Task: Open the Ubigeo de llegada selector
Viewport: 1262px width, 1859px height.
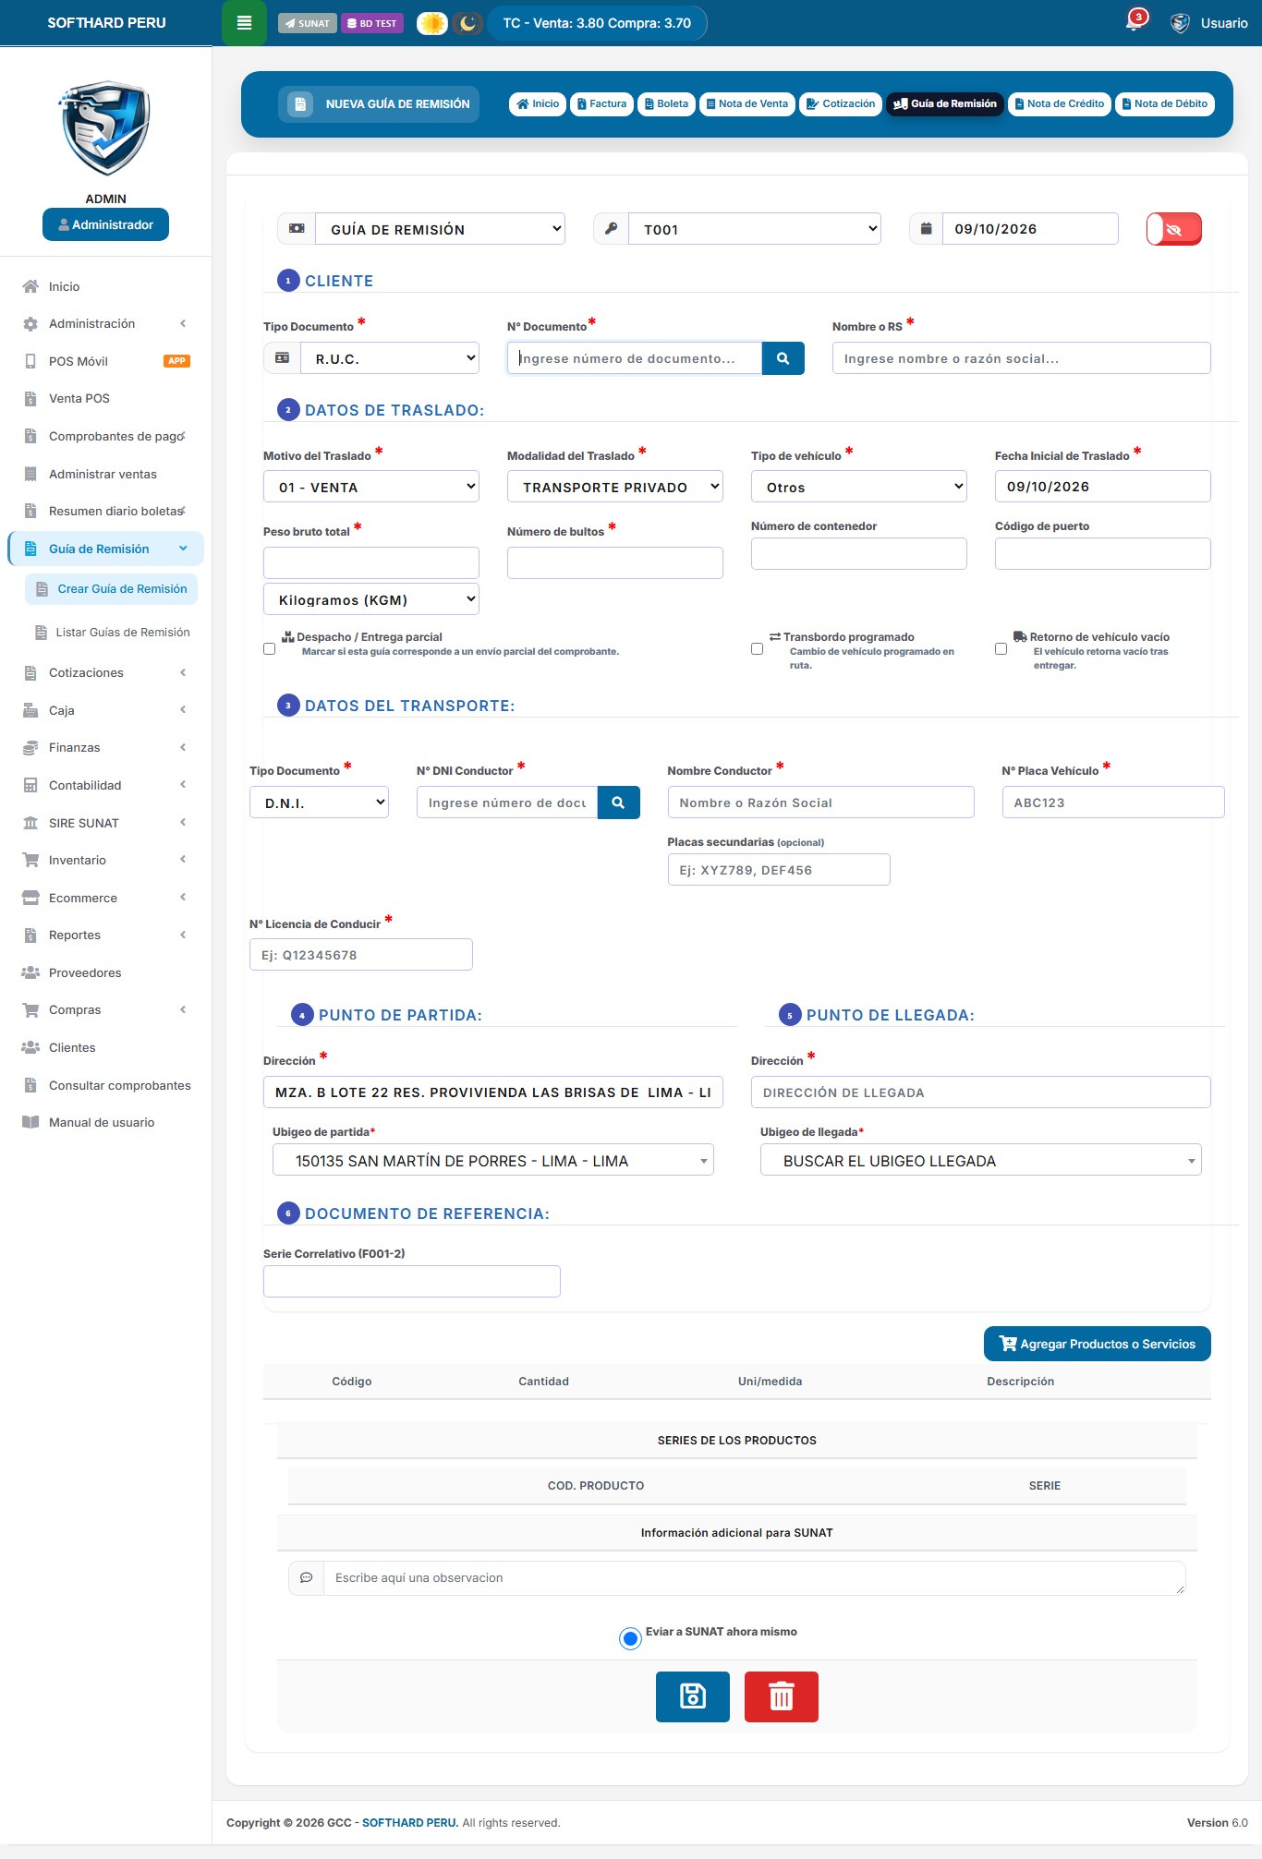Action: coord(981,1161)
